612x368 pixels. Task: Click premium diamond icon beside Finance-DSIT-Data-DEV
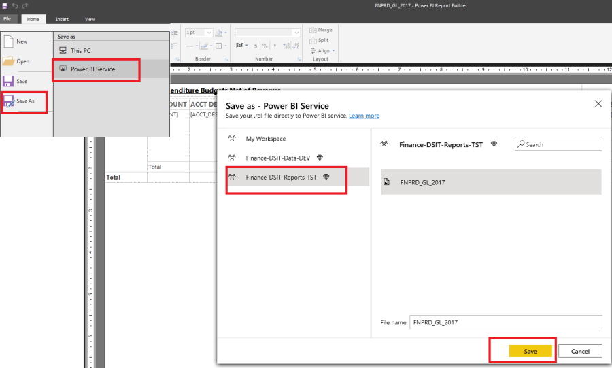(x=320, y=158)
